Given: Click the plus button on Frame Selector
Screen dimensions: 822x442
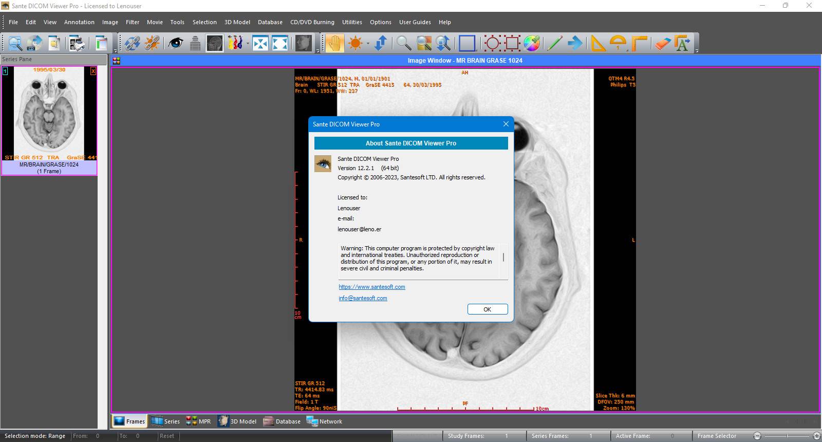Looking at the screenshot, I should [817, 436].
